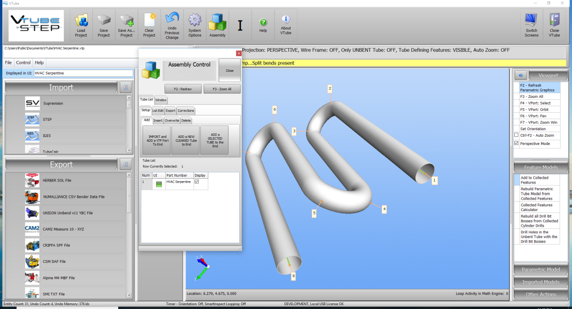Click the Assembly cubes toolbar icon

217,21
